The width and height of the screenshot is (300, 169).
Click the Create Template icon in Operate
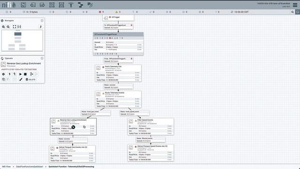pyautogui.click(x=31, y=74)
